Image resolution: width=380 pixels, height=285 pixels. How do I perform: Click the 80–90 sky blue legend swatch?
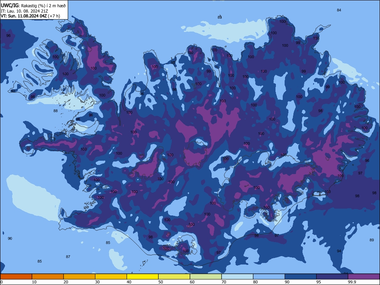[269, 277]
